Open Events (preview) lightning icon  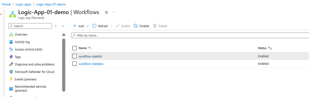tap(11, 79)
